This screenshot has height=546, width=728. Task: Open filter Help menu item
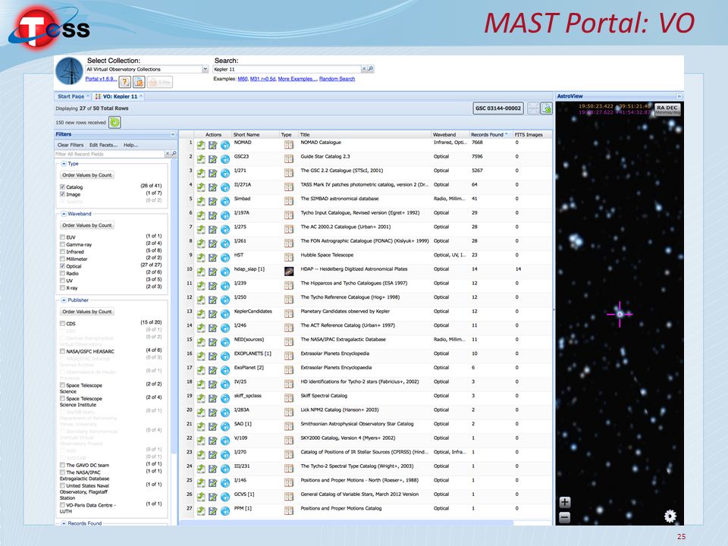tap(130, 145)
